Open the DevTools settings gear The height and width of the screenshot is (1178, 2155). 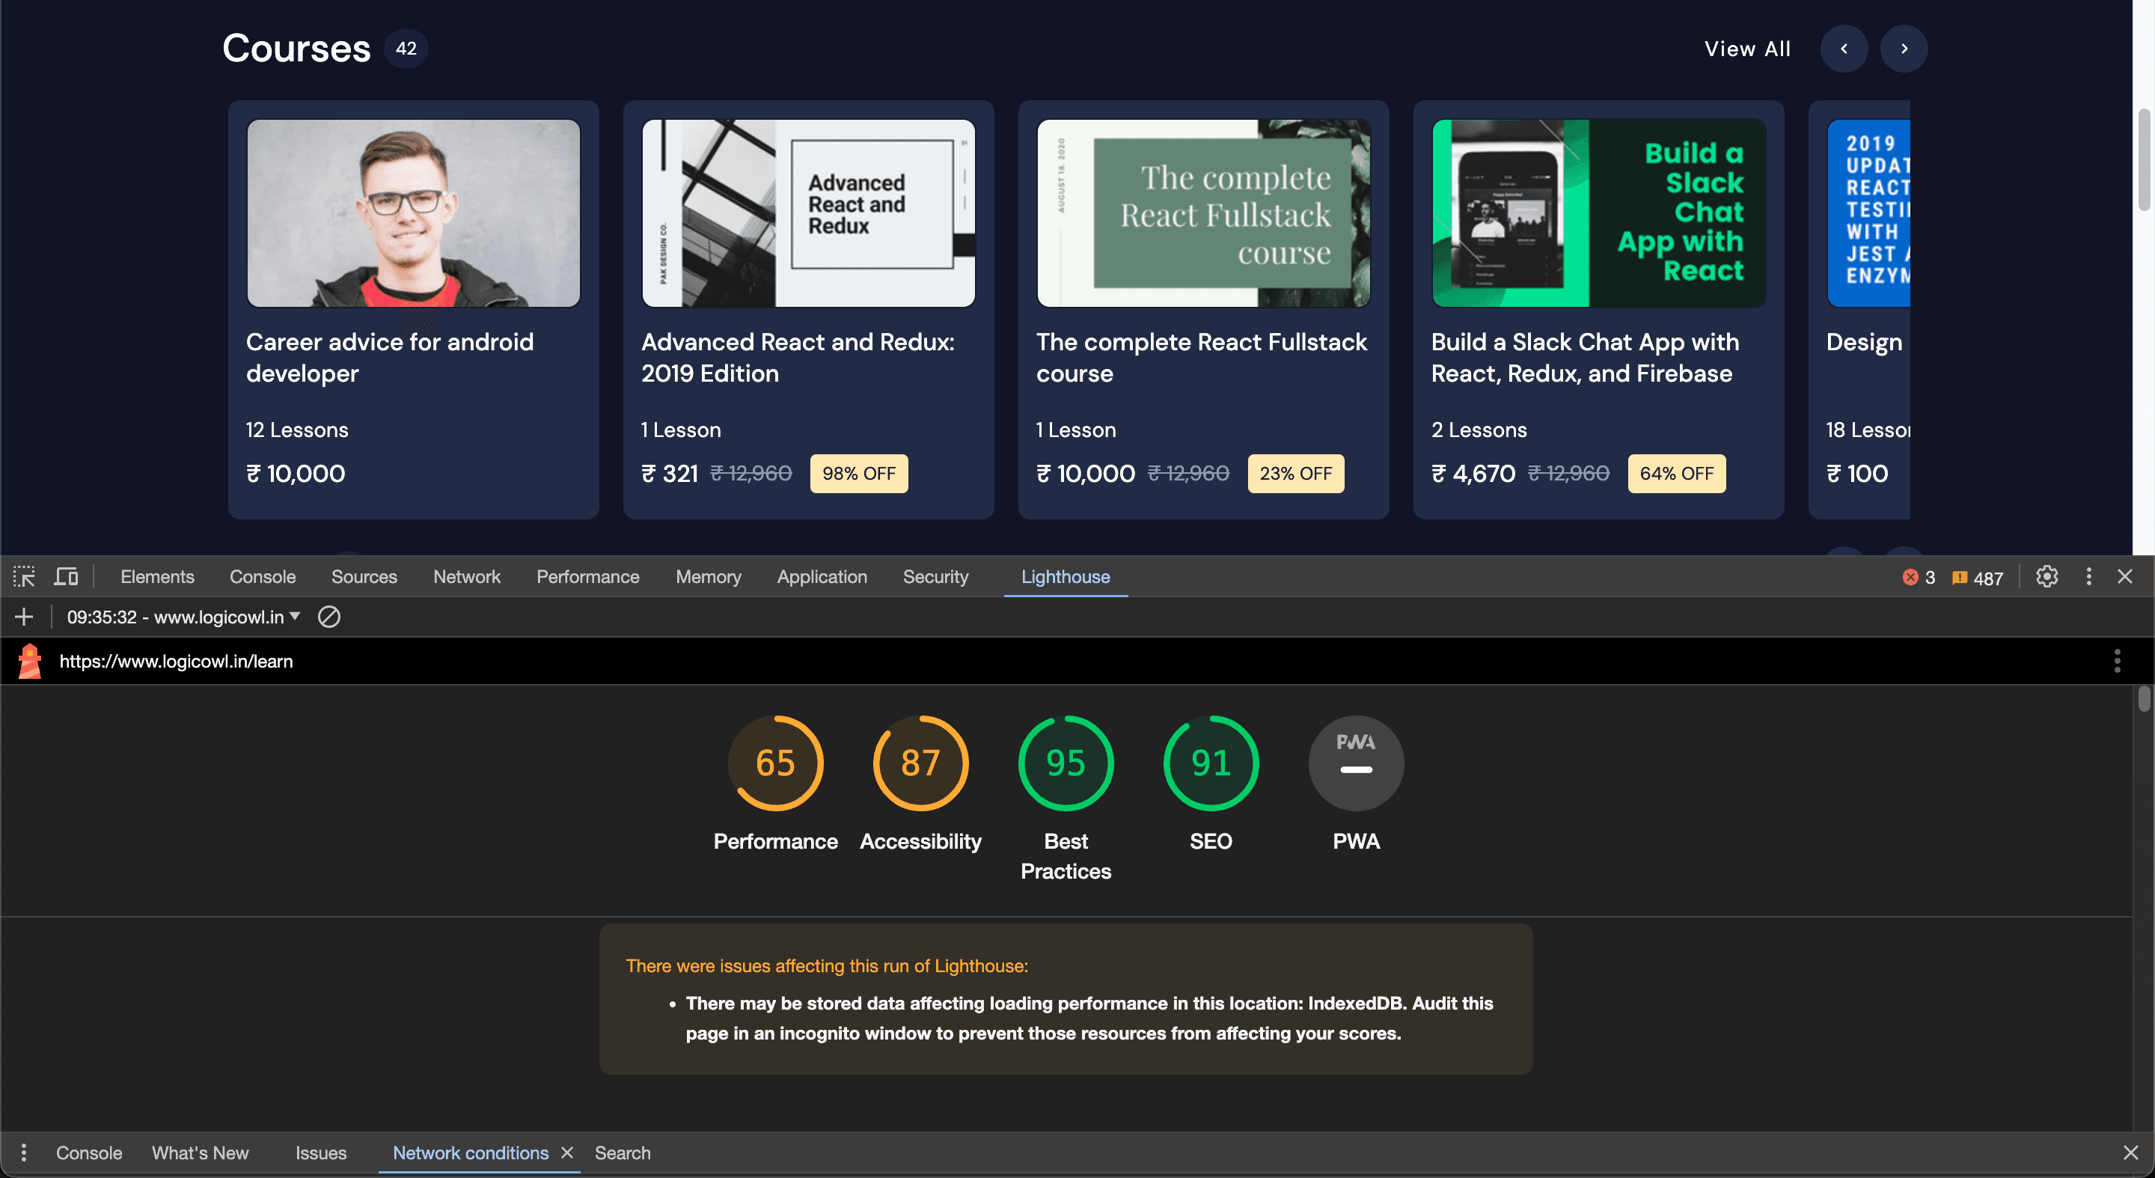pyautogui.click(x=2047, y=576)
